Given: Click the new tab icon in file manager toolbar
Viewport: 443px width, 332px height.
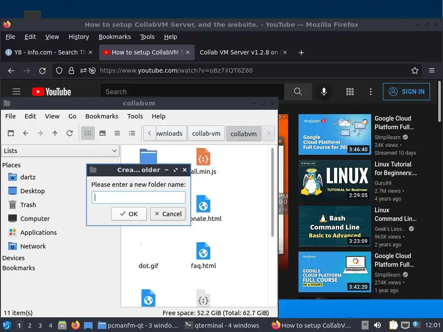Looking at the screenshot, I should [11, 133].
